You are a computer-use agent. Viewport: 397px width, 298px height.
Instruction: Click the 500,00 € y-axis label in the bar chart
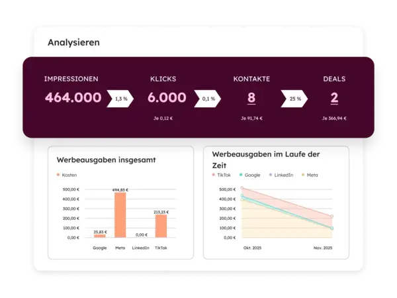[x=71, y=189]
